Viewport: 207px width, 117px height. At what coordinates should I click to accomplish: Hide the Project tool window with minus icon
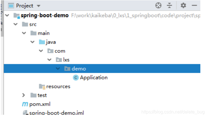[x=194, y=6]
